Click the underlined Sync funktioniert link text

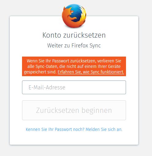tap(107, 72)
